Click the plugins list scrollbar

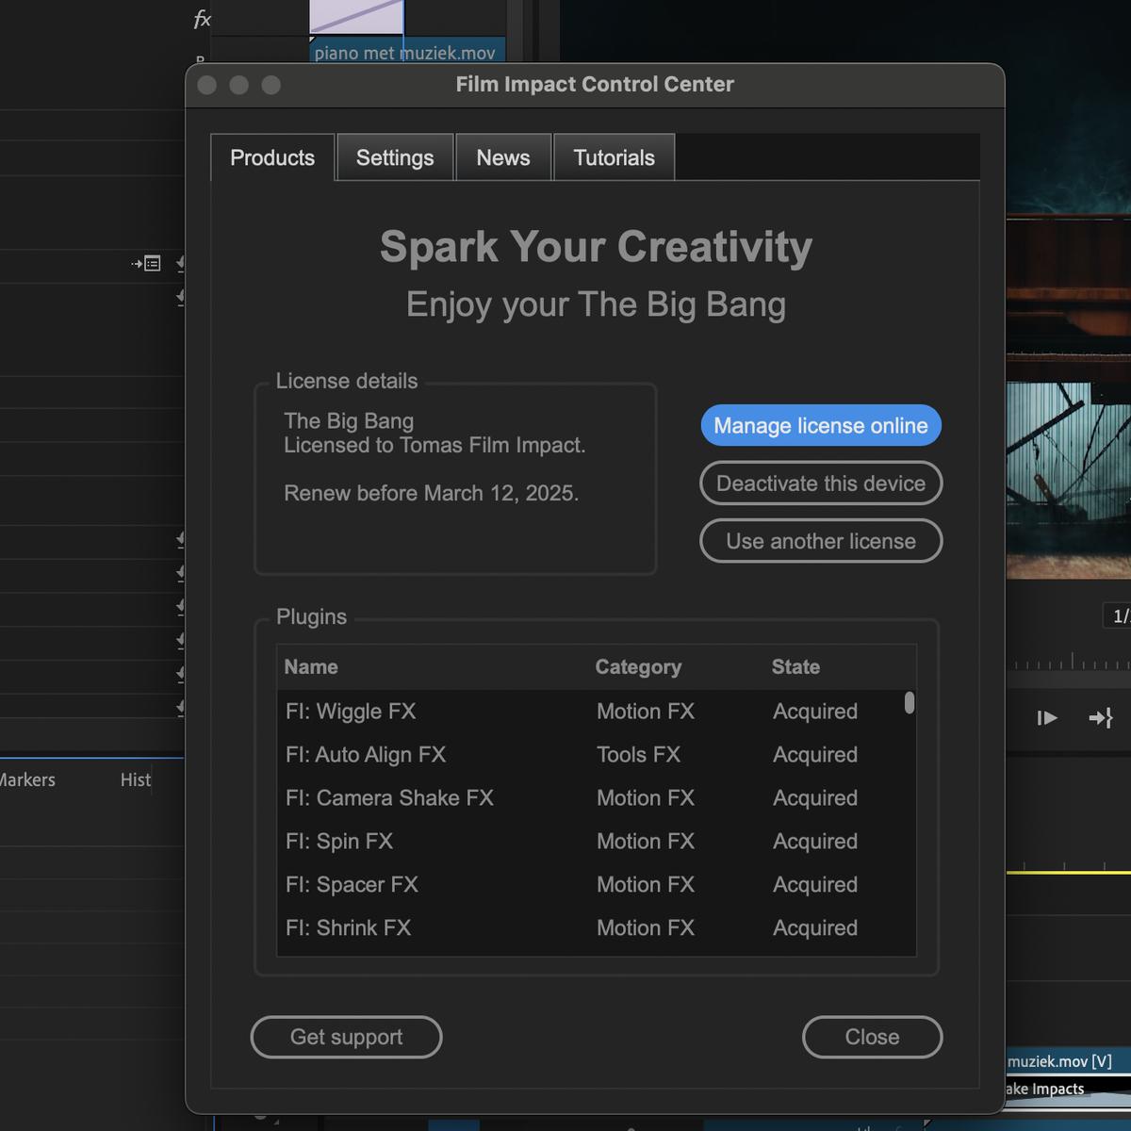pyautogui.click(x=908, y=702)
